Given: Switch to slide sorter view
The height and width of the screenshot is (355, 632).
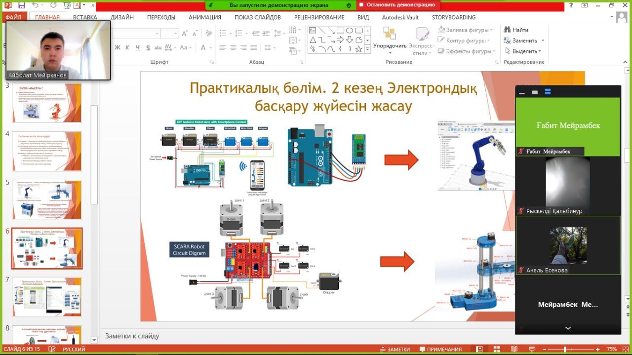Looking at the screenshot, I should tap(498, 349).
